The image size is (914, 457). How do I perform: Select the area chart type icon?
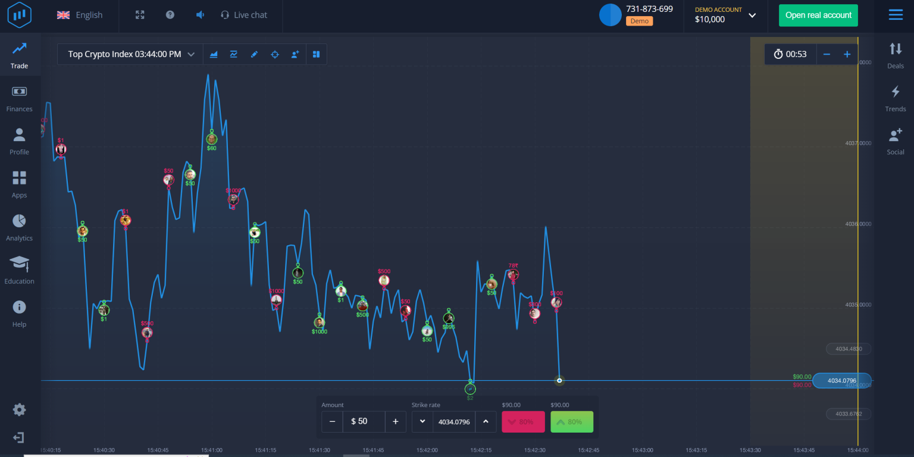[x=214, y=54]
